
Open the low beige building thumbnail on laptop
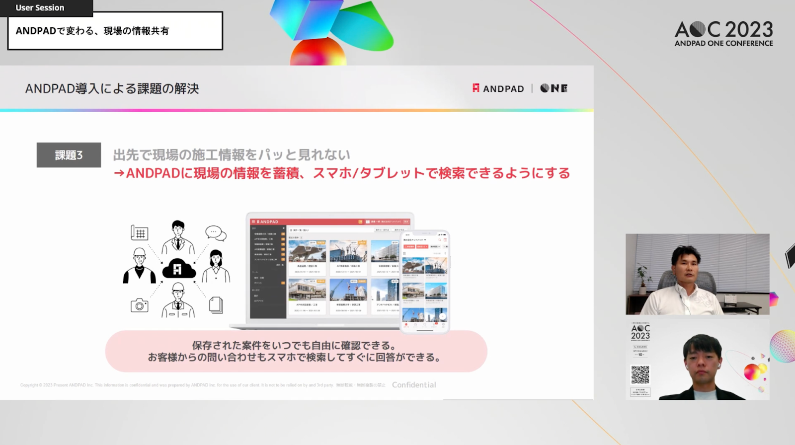(307, 290)
